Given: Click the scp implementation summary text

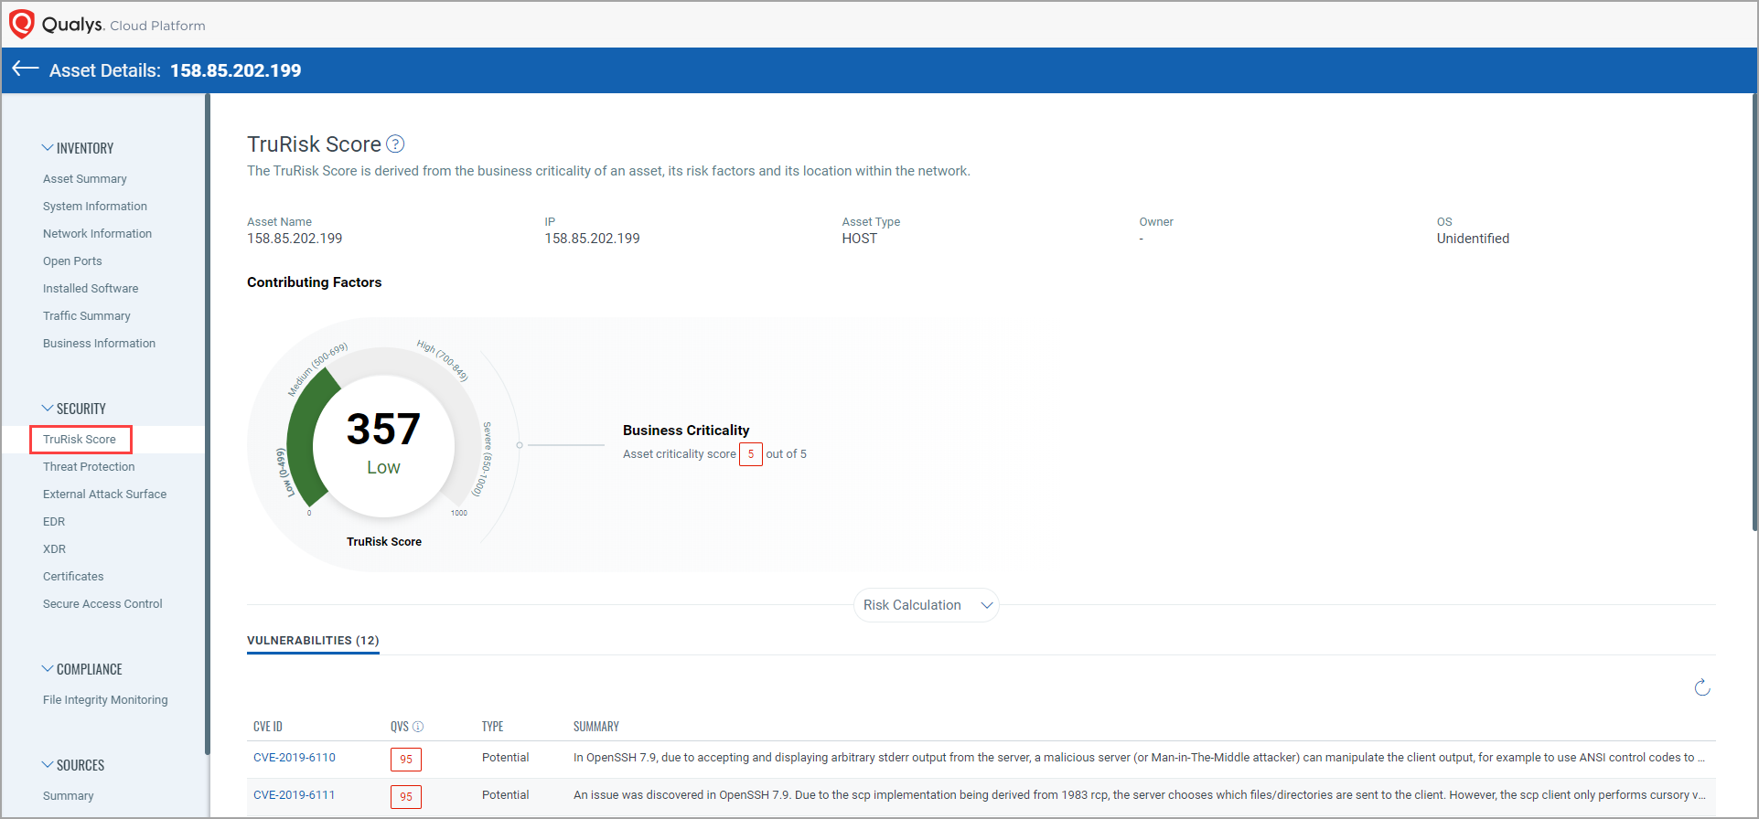Looking at the screenshot, I should [x=1139, y=795].
